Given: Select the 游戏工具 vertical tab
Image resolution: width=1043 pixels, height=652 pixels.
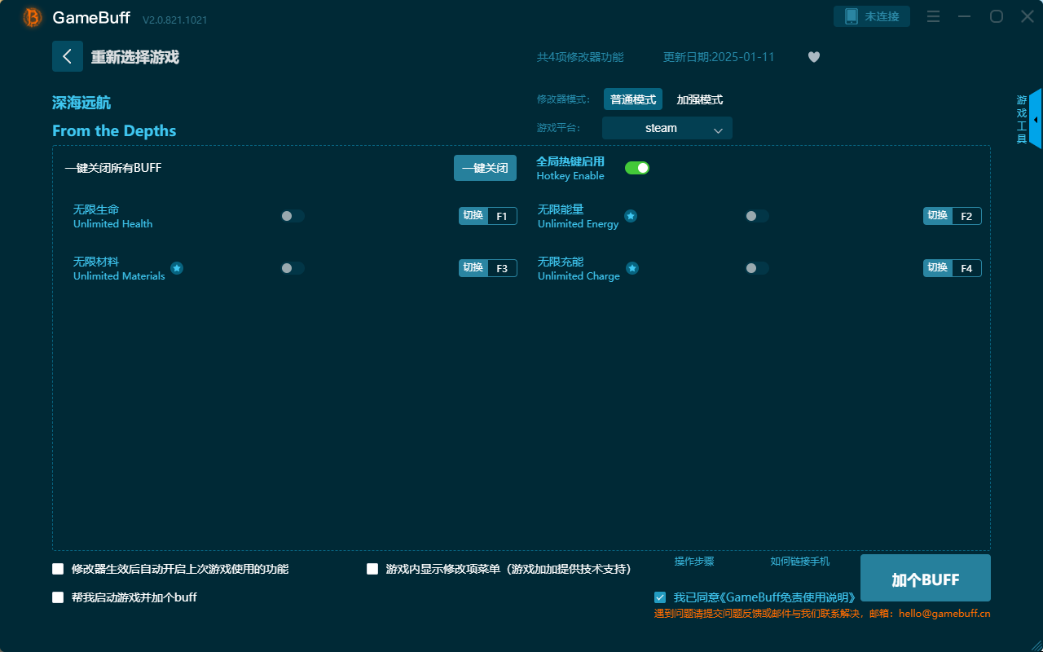Looking at the screenshot, I should click(x=1020, y=117).
